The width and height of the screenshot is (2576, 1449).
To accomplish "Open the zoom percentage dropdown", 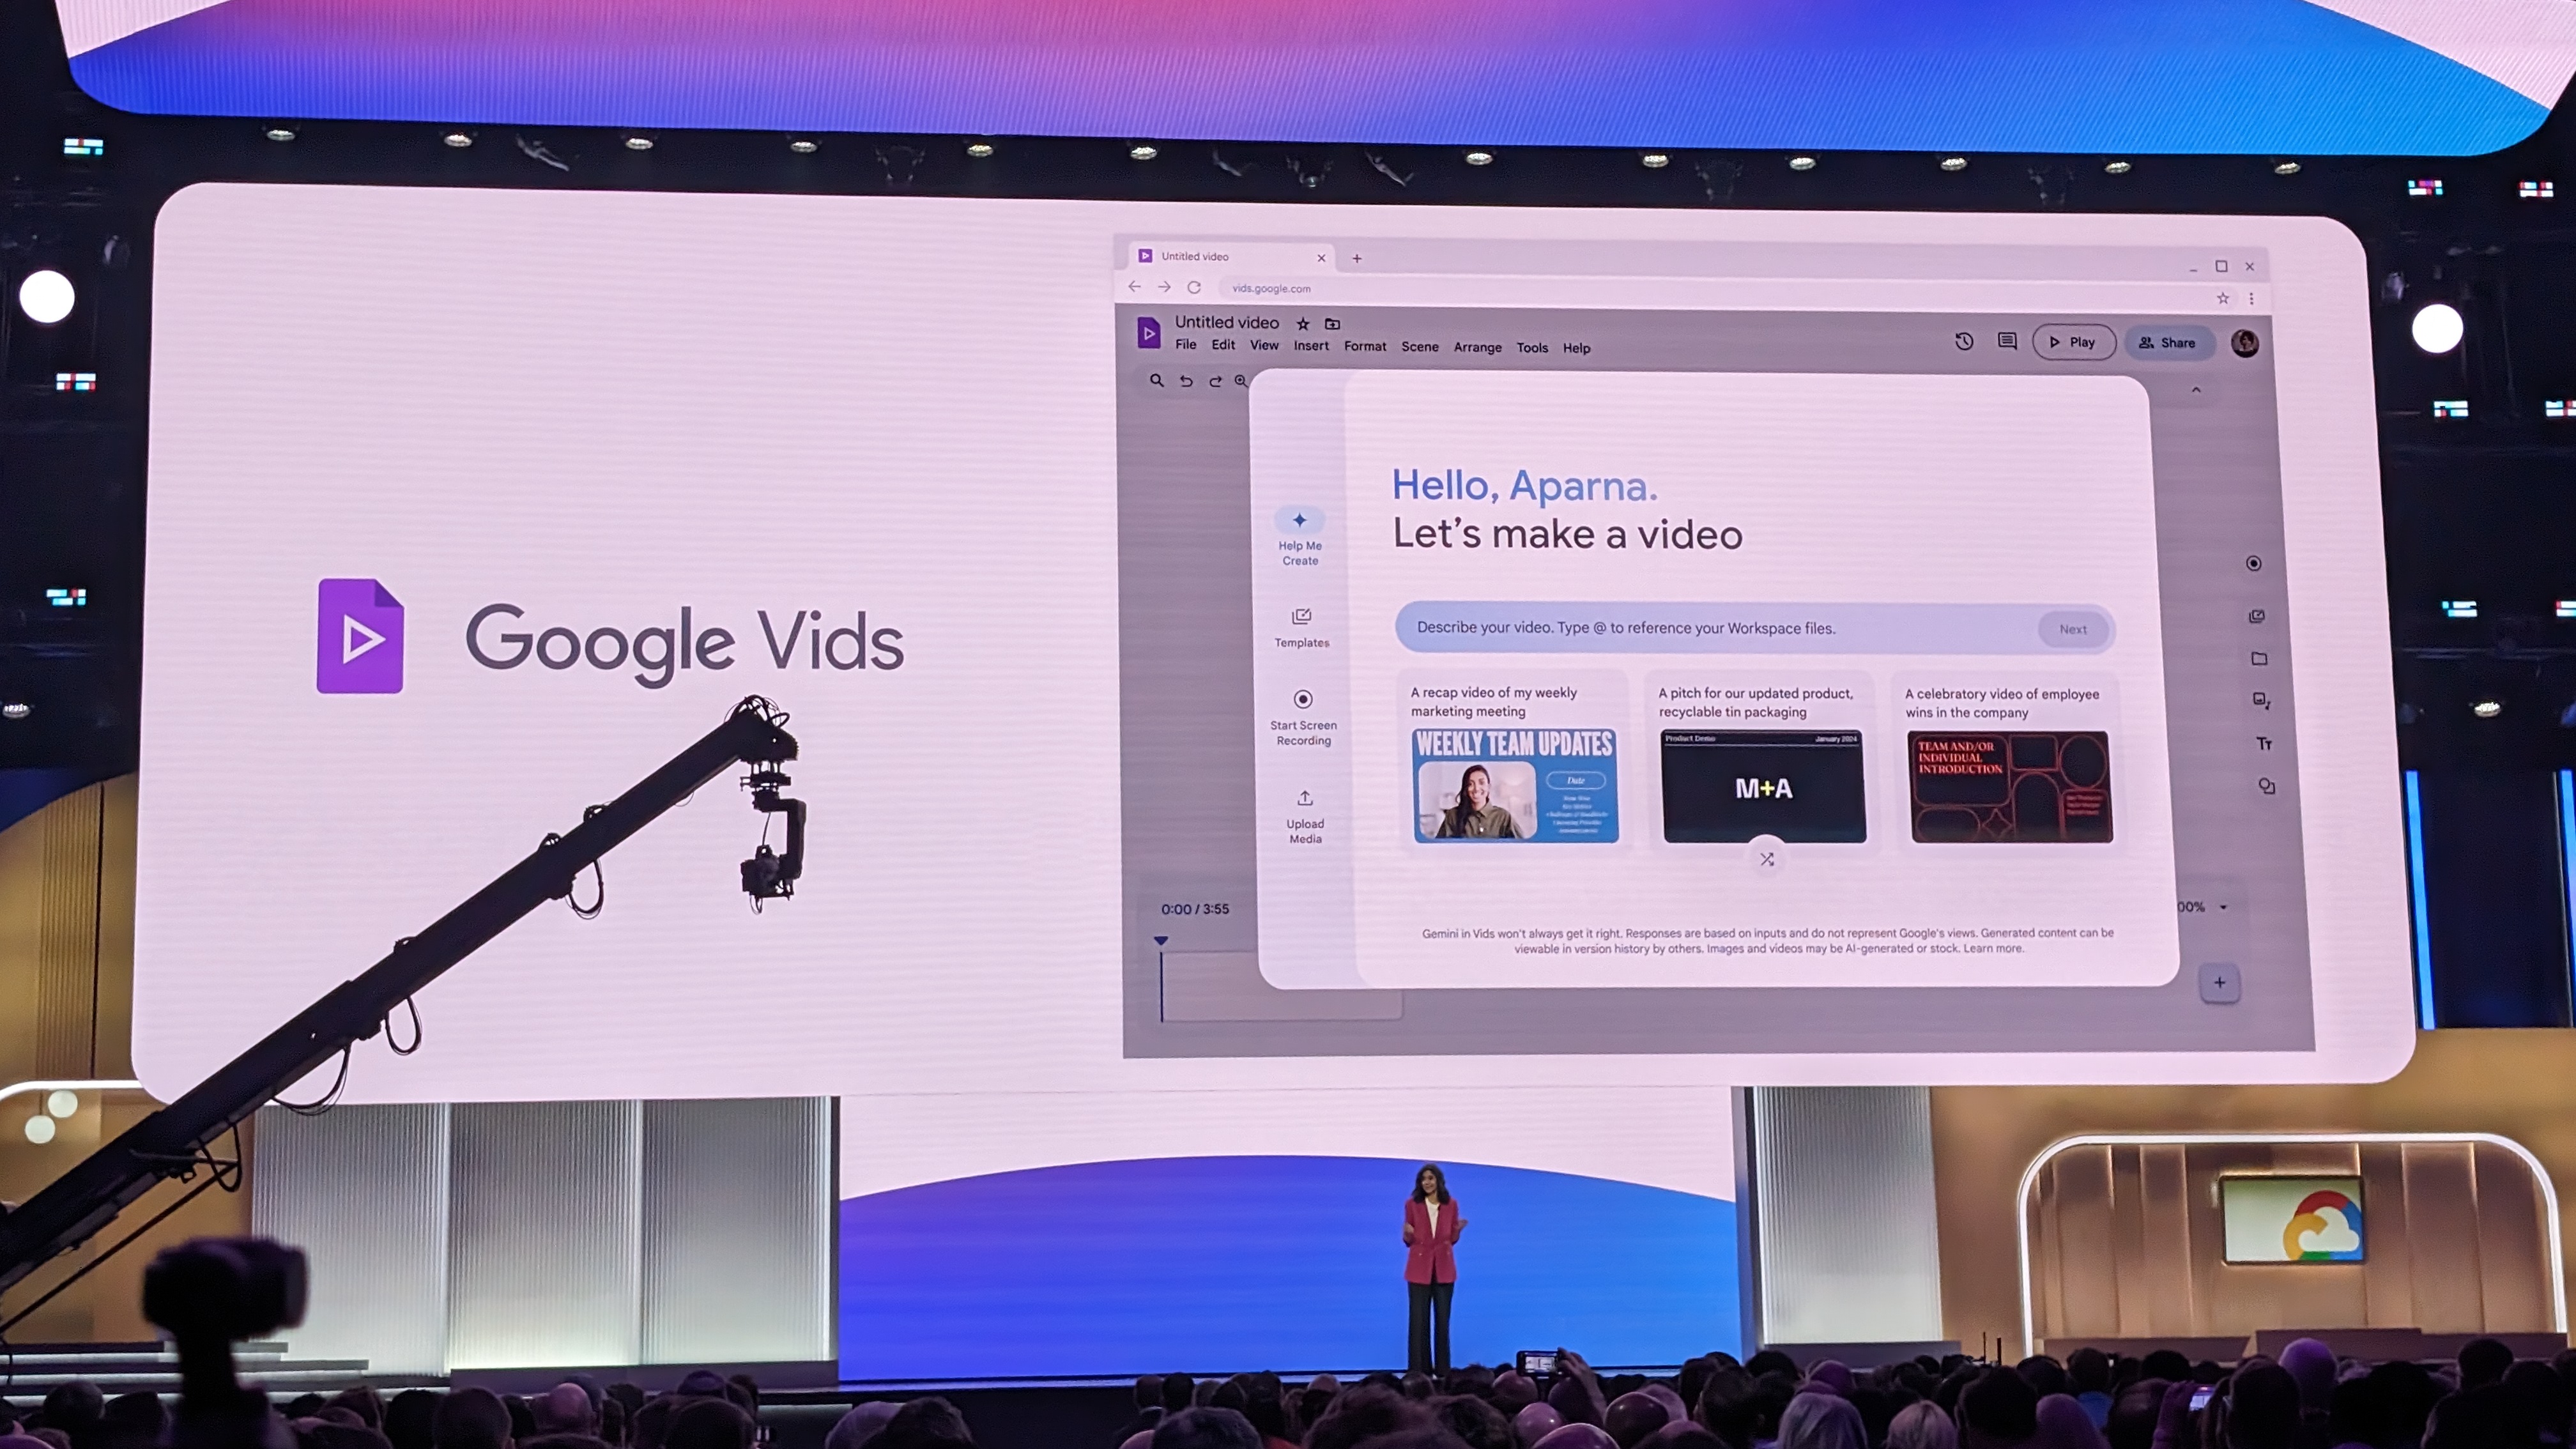I will coord(2223,907).
